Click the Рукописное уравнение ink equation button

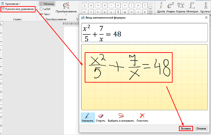(x=18, y=9)
